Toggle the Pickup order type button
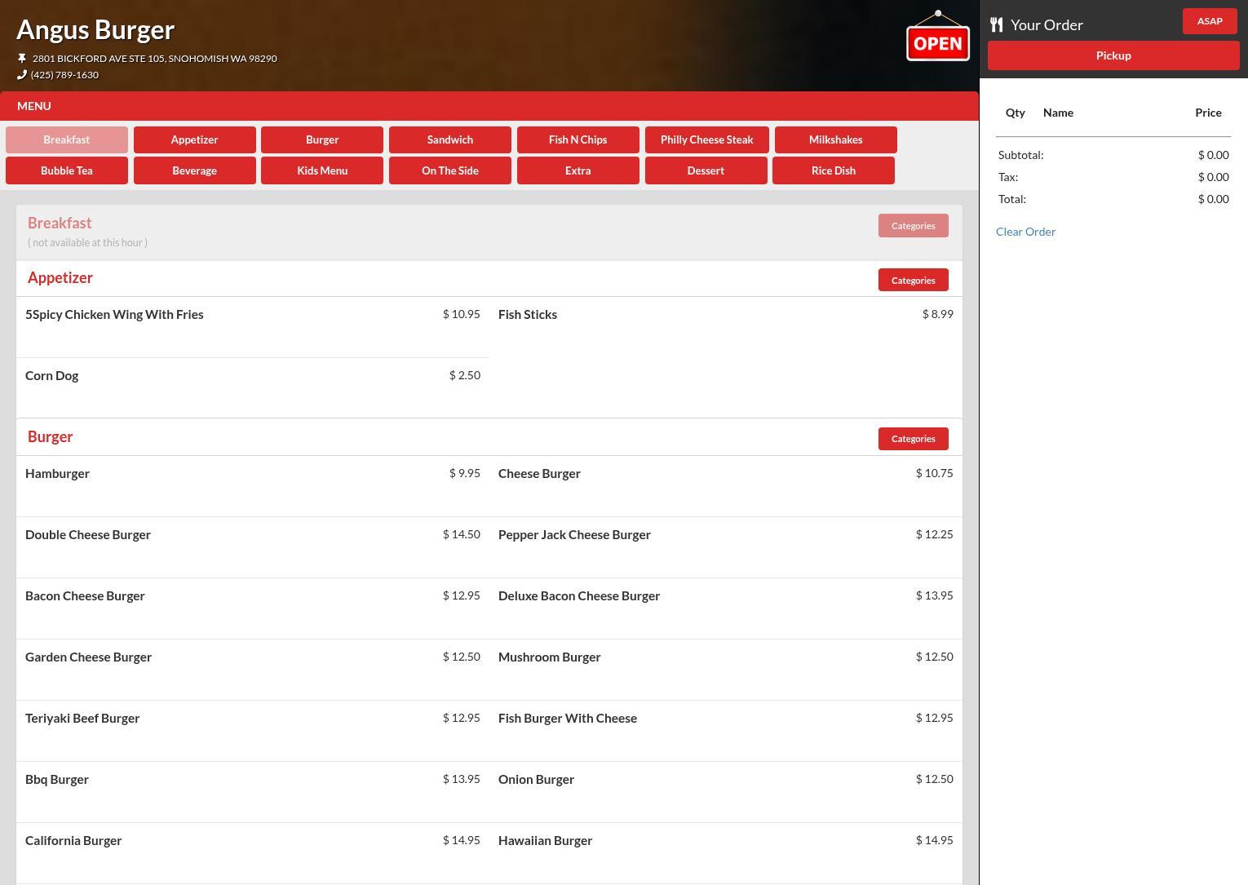The image size is (1248, 885). pyautogui.click(x=1113, y=55)
